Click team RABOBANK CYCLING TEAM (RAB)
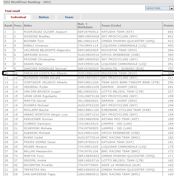This screenshot has width=174, height=176. [126, 110]
